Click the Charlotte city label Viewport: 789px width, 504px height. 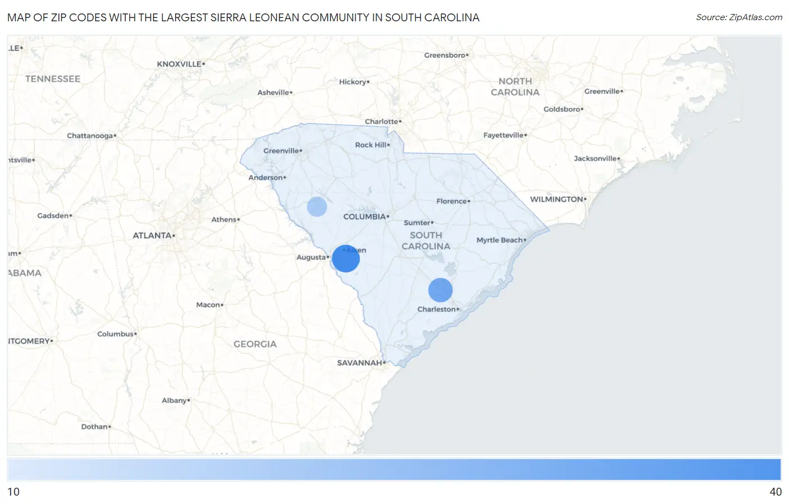(382, 122)
